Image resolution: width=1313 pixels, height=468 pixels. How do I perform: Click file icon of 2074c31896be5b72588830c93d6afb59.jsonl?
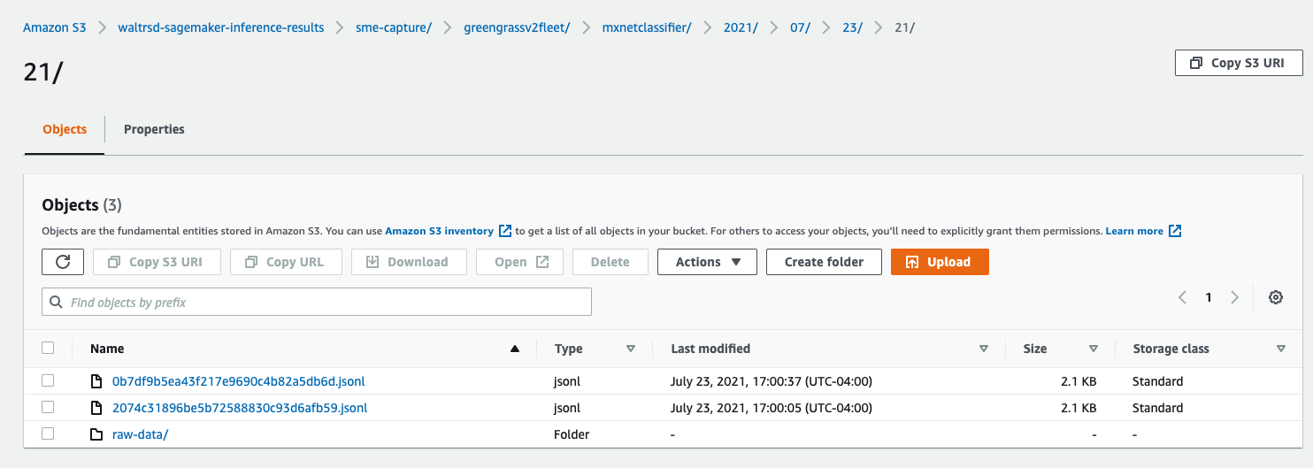pos(96,408)
